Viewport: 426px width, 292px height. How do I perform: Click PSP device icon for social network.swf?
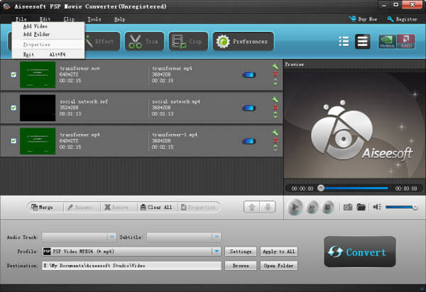pyautogui.click(x=249, y=108)
